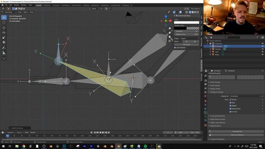Screen dimensions: 265x149
Task: Activate the Scale tool
Action: pyautogui.click(x=4, y=38)
